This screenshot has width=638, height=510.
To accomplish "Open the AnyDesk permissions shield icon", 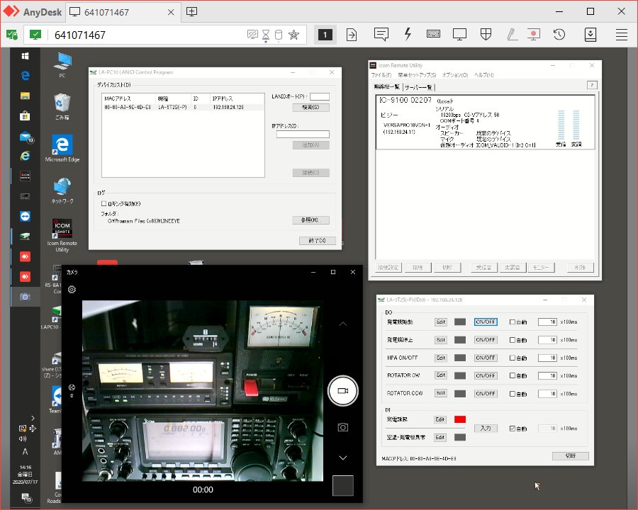I will click(486, 34).
